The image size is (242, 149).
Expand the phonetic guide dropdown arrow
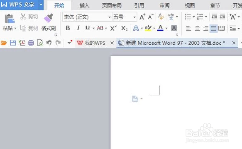[177, 17]
